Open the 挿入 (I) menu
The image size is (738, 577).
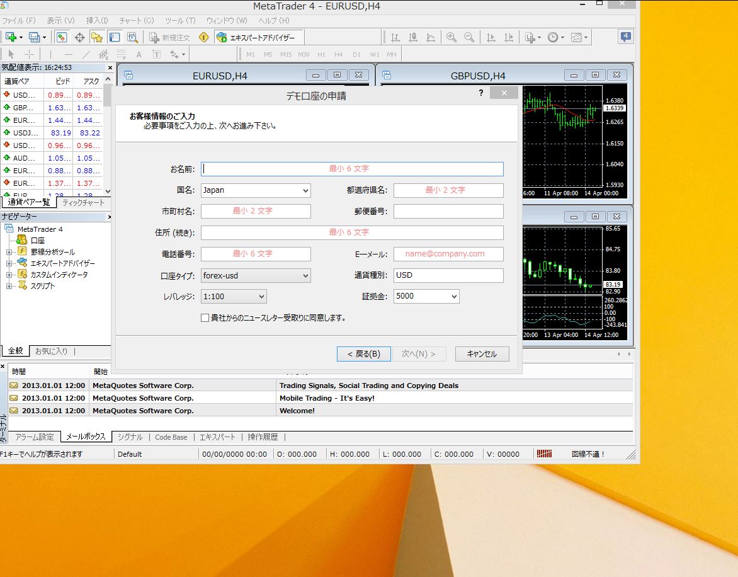click(97, 21)
